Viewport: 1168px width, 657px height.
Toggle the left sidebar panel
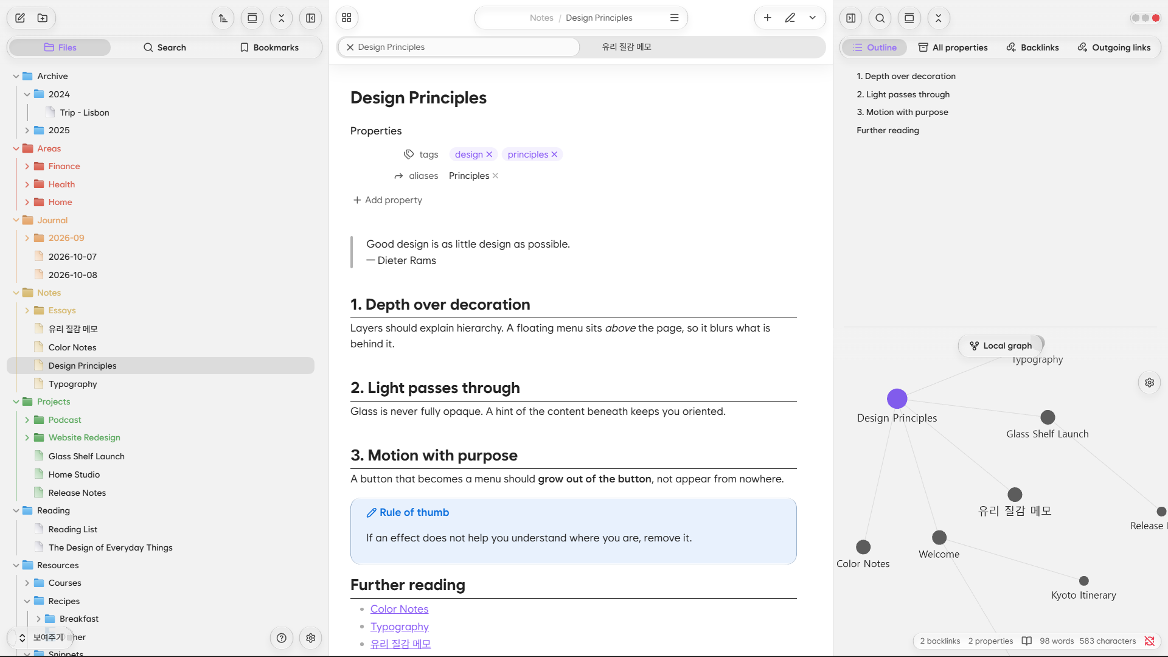point(311,18)
